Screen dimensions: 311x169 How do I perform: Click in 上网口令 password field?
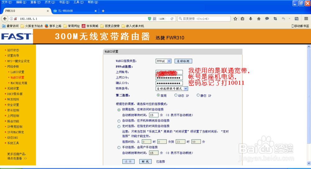[169, 77]
